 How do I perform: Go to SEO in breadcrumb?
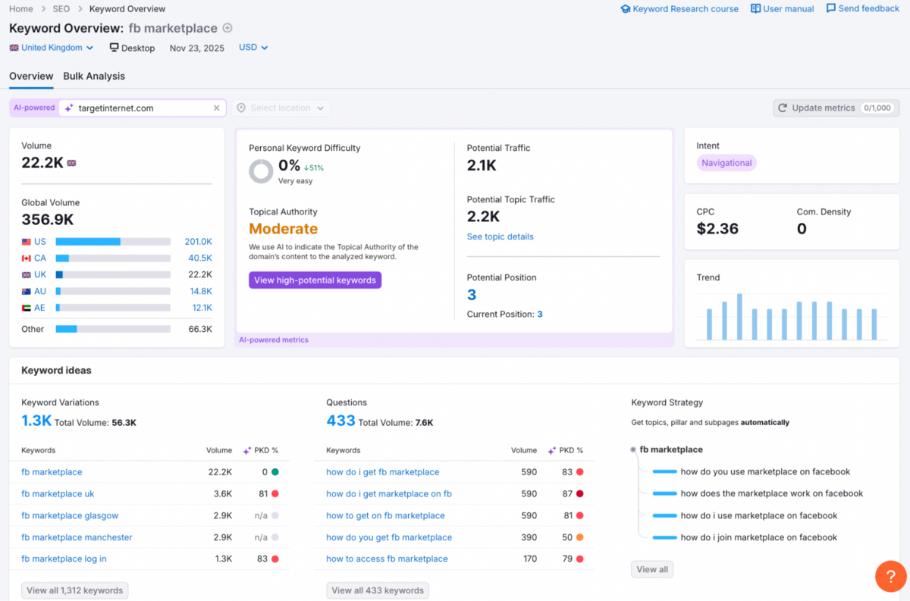pyautogui.click(x=61, y=9)
